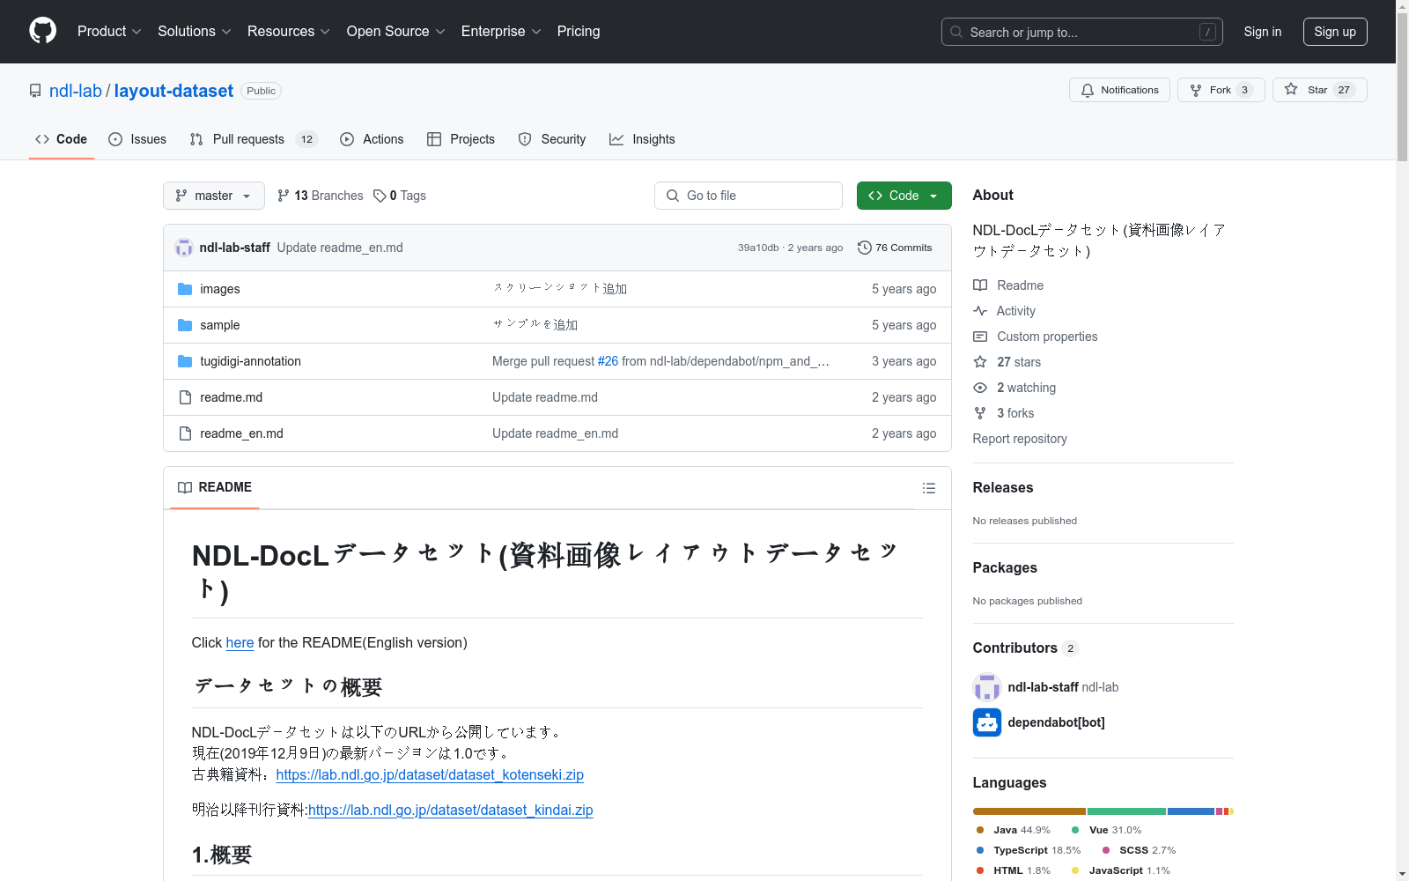
Task: Expand the Open Source menu
Action: pyautogui.click(x=396, y=31)
